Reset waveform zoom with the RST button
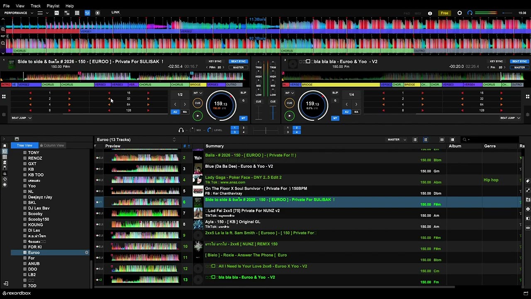531x299 pixels. pos(3,36)
